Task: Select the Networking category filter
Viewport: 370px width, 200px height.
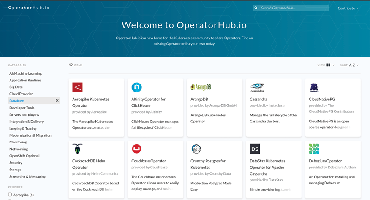Action: pyautogui.click(x=19, y=149)
